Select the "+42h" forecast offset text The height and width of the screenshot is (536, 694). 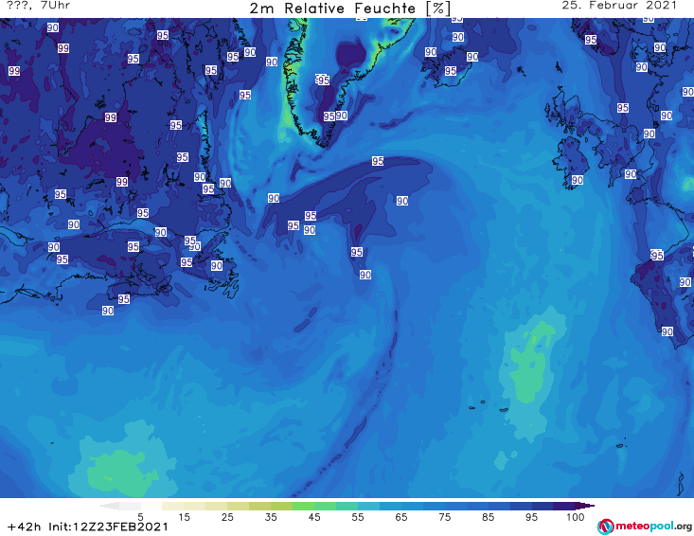(x=25, y=527)
